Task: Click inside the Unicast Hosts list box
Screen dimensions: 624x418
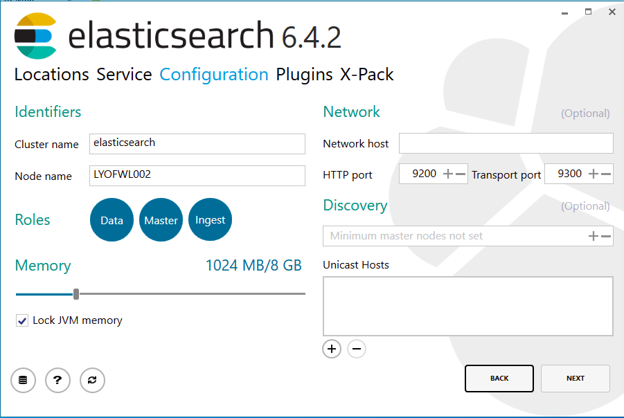Action: [468, 307]
